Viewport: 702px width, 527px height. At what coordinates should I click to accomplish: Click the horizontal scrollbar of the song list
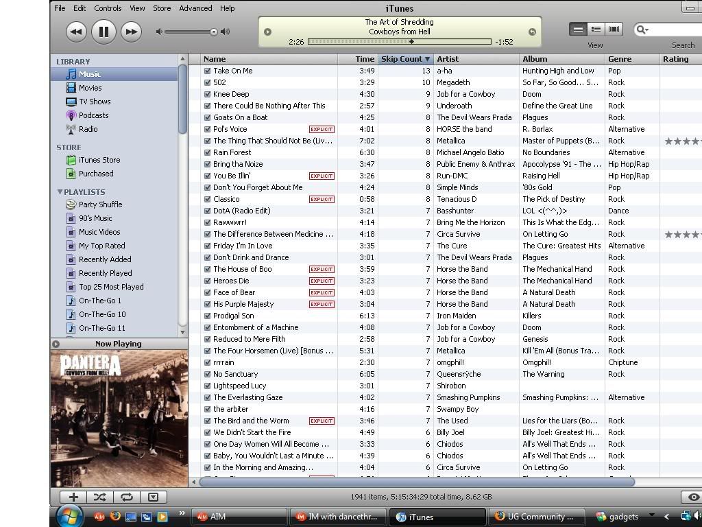click(417, 482)
